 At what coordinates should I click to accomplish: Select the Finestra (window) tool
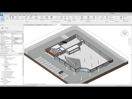point(13,18)
